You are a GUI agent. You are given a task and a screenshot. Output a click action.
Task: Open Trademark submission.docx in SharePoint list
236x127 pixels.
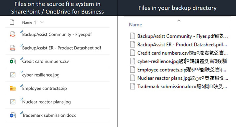click(49, 115)
